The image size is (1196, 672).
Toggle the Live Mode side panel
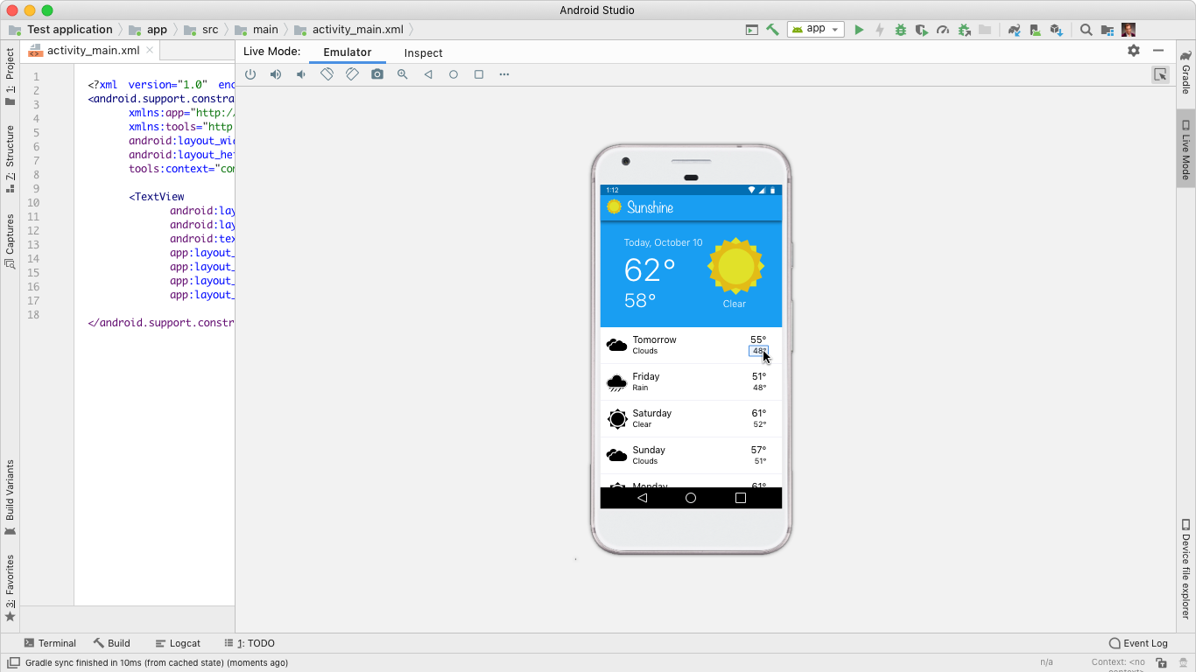coord(1185,150)
